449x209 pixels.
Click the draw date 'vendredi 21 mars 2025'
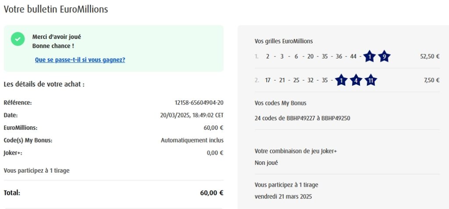click(283, 196)
